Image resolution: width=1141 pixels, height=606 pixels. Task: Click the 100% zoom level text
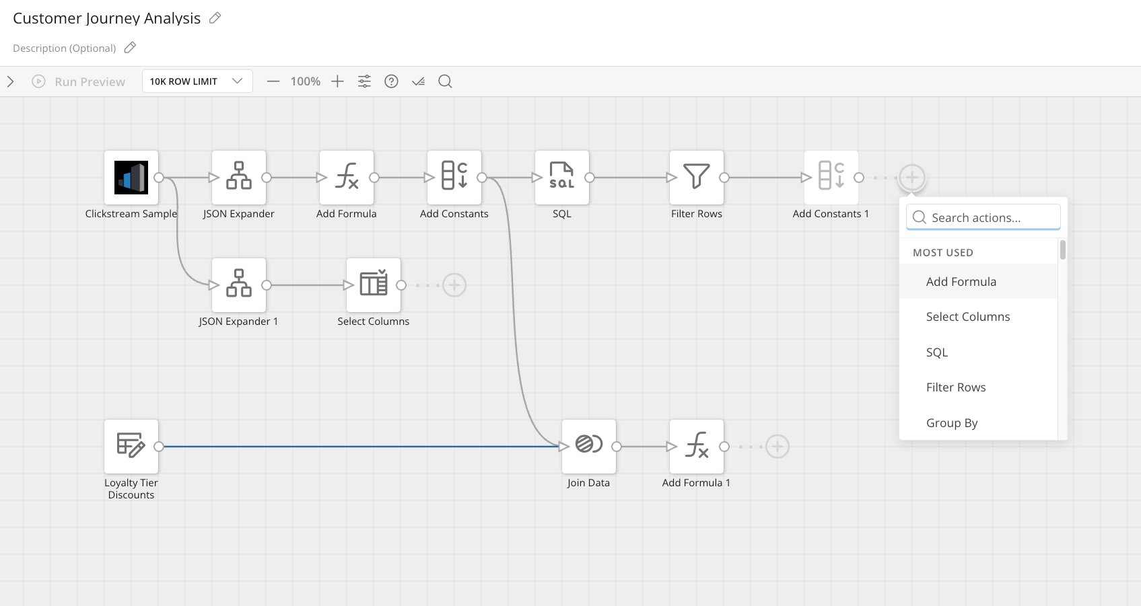(x=305, y=81)
